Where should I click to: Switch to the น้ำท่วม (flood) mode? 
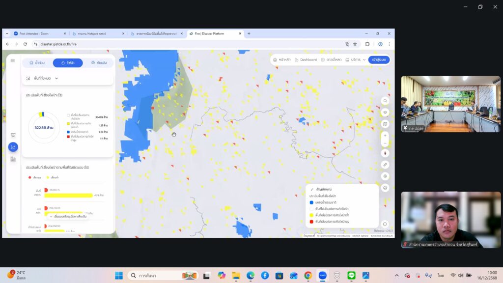click(37, 62)
